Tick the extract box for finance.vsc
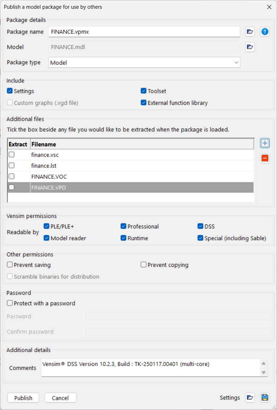The width and height of the screenshot is (277, 410). [12, 155]
